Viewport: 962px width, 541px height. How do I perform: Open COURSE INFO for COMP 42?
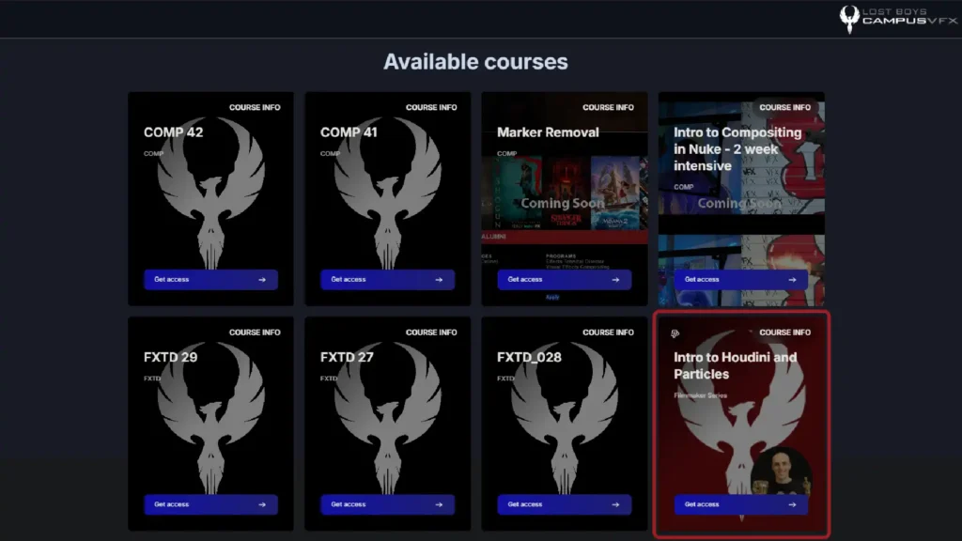click(x=255, y=107)
